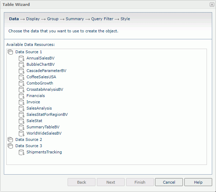Click the WorldWideSalesBV business view icon
216x192 pixels.
pos(22,134)
